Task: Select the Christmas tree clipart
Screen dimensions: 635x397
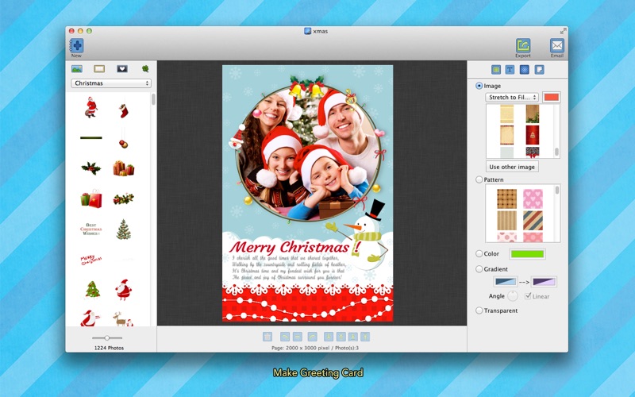Action: click(x=122, y=229)
